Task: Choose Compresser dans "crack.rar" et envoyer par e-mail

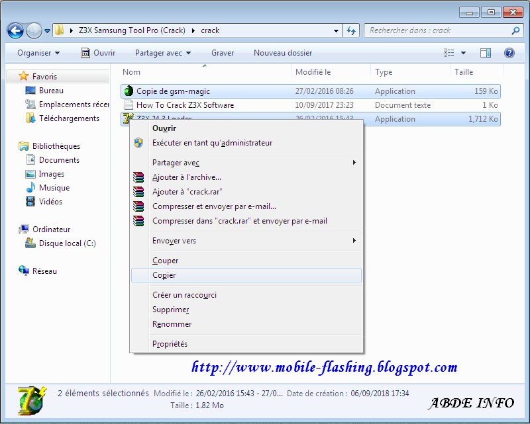Action: (246, 221)
